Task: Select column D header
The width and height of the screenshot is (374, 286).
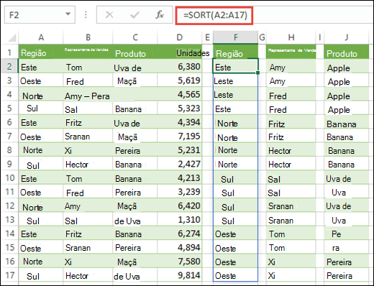Action: (x=180, y=37)
